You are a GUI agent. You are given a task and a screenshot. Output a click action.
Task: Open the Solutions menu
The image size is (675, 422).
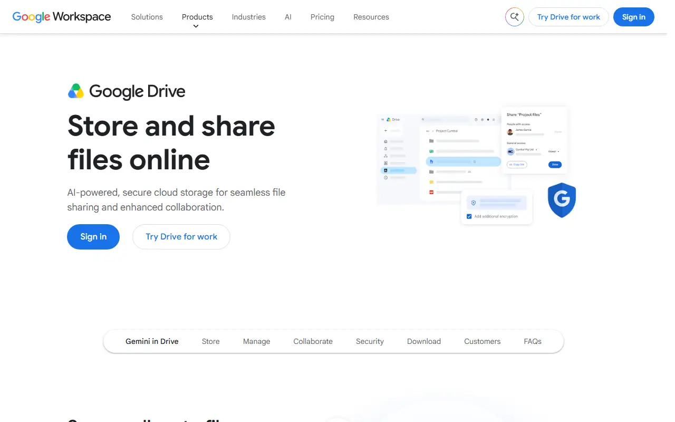pos(147,17)
